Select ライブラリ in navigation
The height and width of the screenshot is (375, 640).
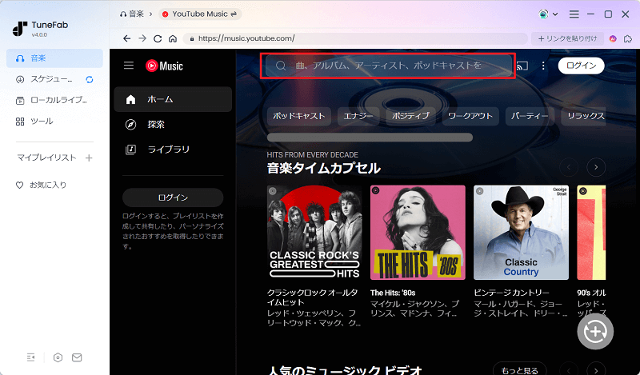pyautogui.click(x=173, y=150)
